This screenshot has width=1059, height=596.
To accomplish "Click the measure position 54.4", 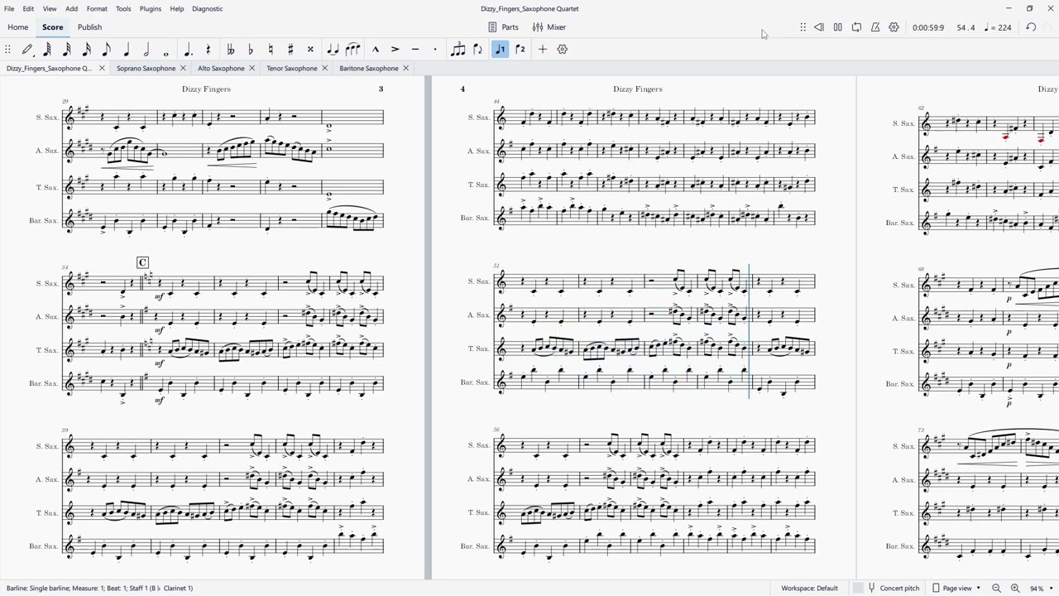I will [966, 27].
